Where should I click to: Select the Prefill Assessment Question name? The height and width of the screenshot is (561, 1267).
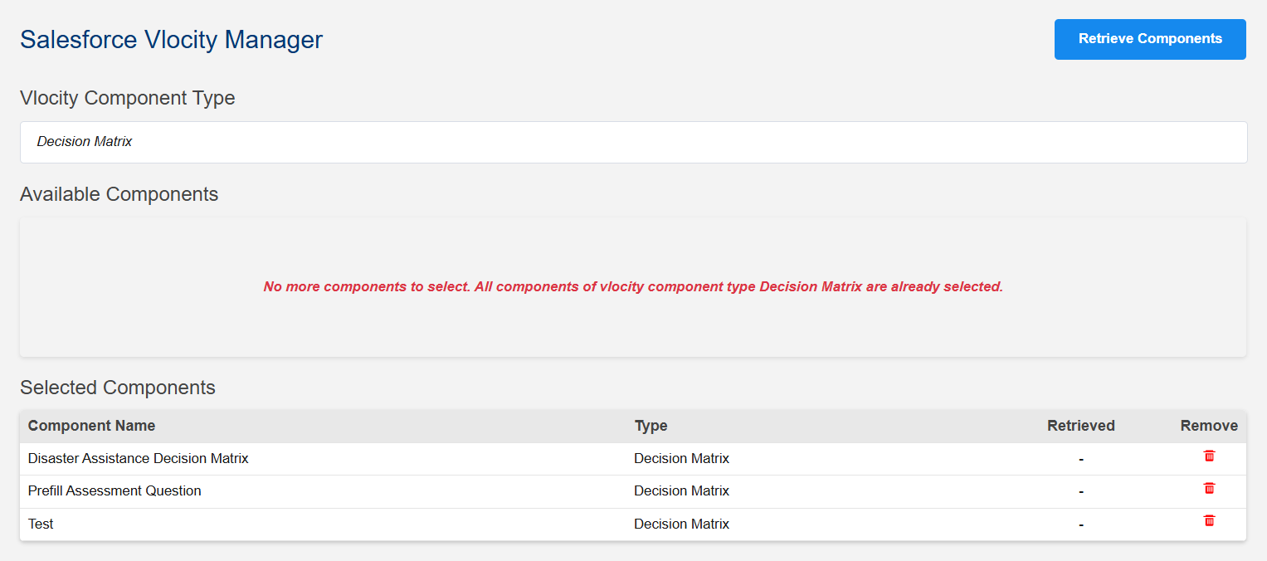coord(115,490)
